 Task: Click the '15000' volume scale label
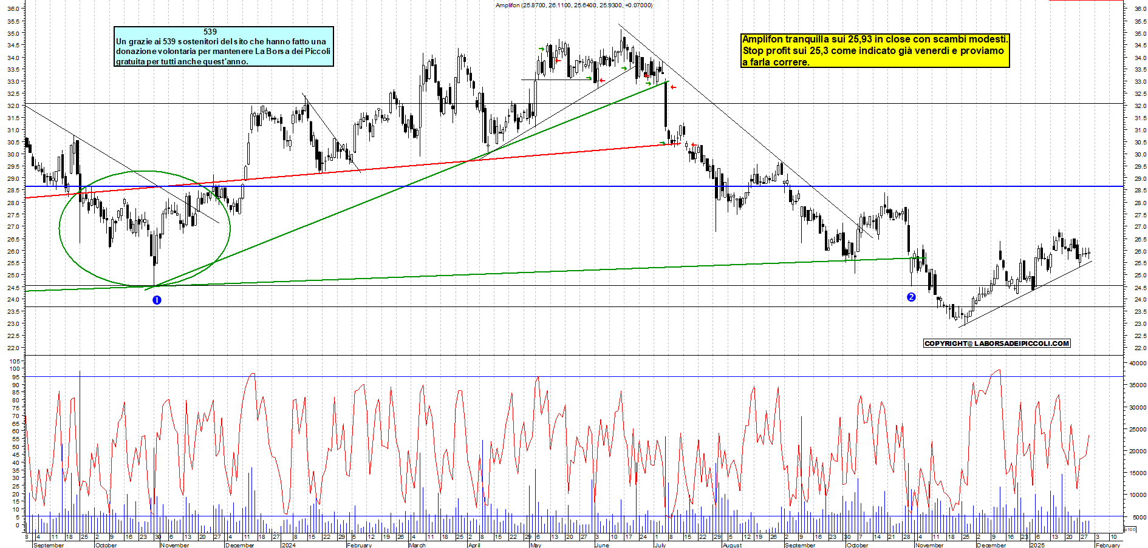1138,473
